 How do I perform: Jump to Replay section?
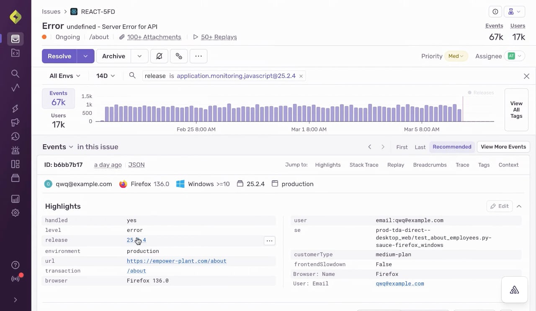396,165
